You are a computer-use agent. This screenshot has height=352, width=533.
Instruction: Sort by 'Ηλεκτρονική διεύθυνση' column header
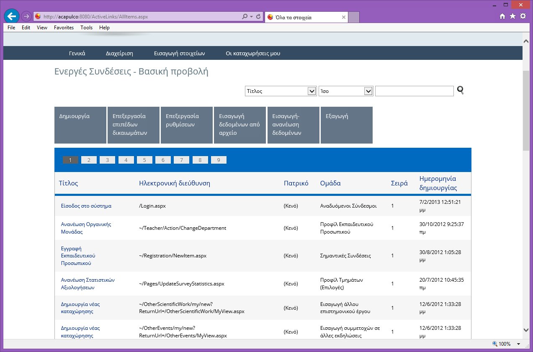point(175,183)
